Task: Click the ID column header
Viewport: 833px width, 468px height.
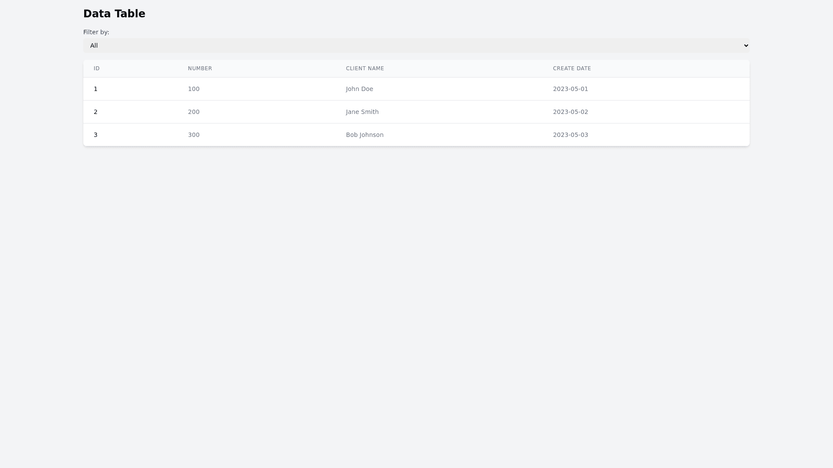Action: pyautogui.click(x=97, y=68)
